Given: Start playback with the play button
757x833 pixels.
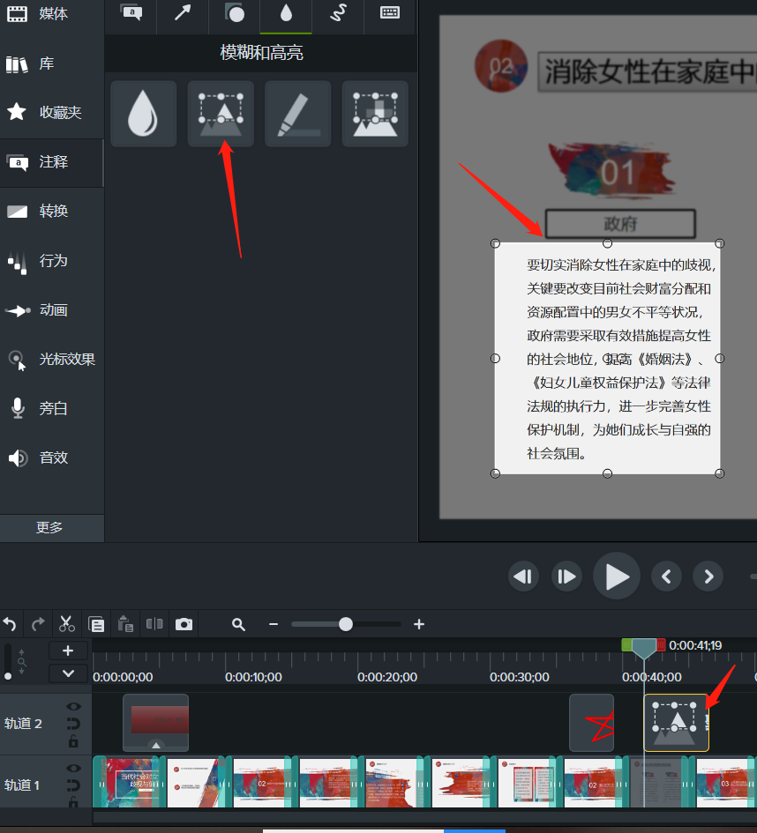Looking at the screenshot, I should 617,576.
